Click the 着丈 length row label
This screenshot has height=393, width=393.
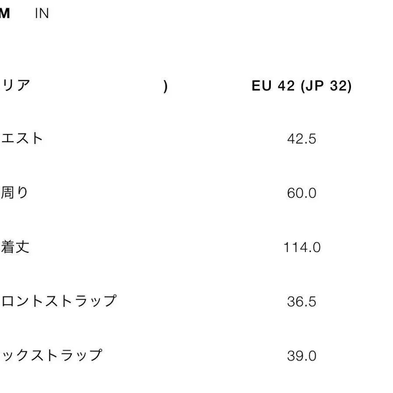15,247
